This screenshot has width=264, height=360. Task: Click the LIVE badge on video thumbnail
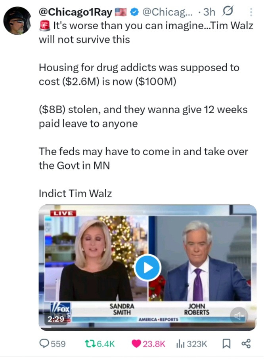tap(63, 213)
